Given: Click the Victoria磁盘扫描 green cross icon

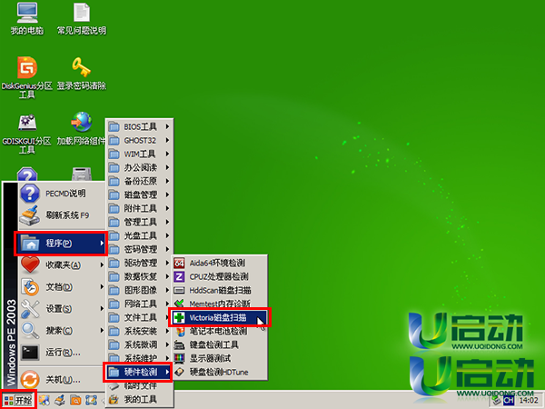Looking at the screenshot, I should (179, 317).
